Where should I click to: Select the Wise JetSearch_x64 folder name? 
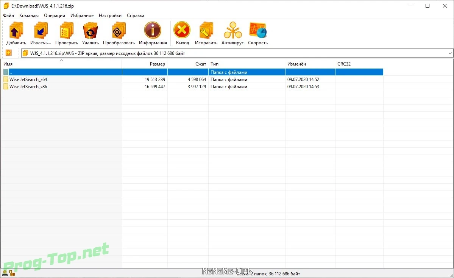[x=28, y=79]
